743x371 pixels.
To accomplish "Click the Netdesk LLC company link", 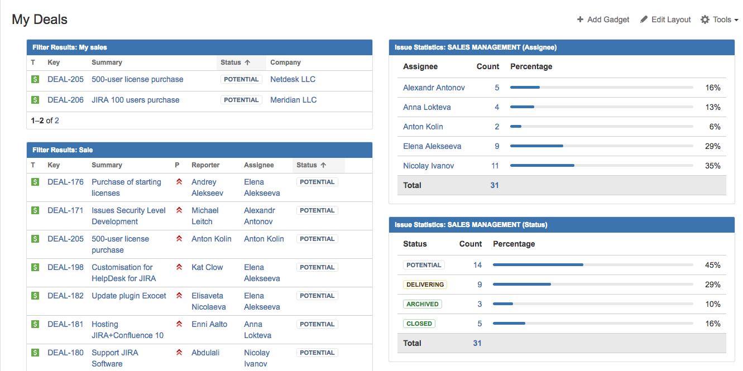I will pos(293,79).
